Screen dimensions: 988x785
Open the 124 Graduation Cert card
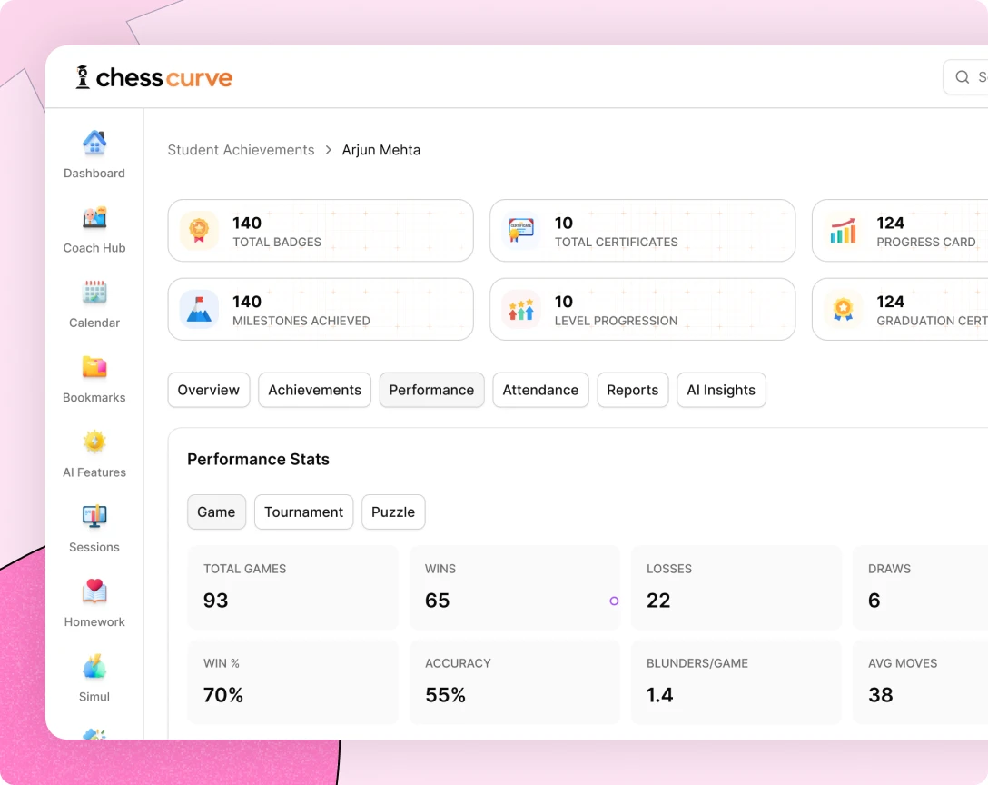900,310
